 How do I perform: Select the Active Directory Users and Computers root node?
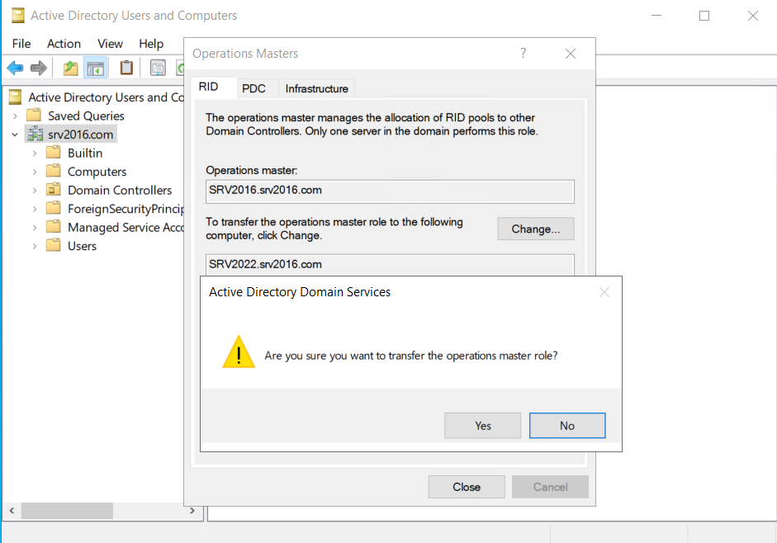[x=106, y=97]
